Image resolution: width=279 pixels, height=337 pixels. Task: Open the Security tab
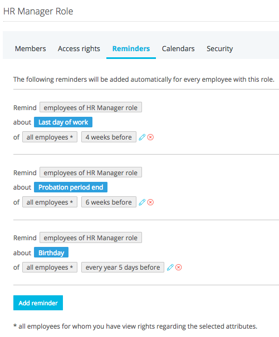tap(220, 48)
